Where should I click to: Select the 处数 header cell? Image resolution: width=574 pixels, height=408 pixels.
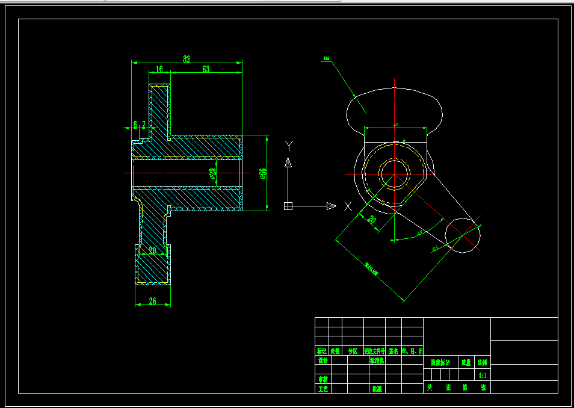point(335,351)
